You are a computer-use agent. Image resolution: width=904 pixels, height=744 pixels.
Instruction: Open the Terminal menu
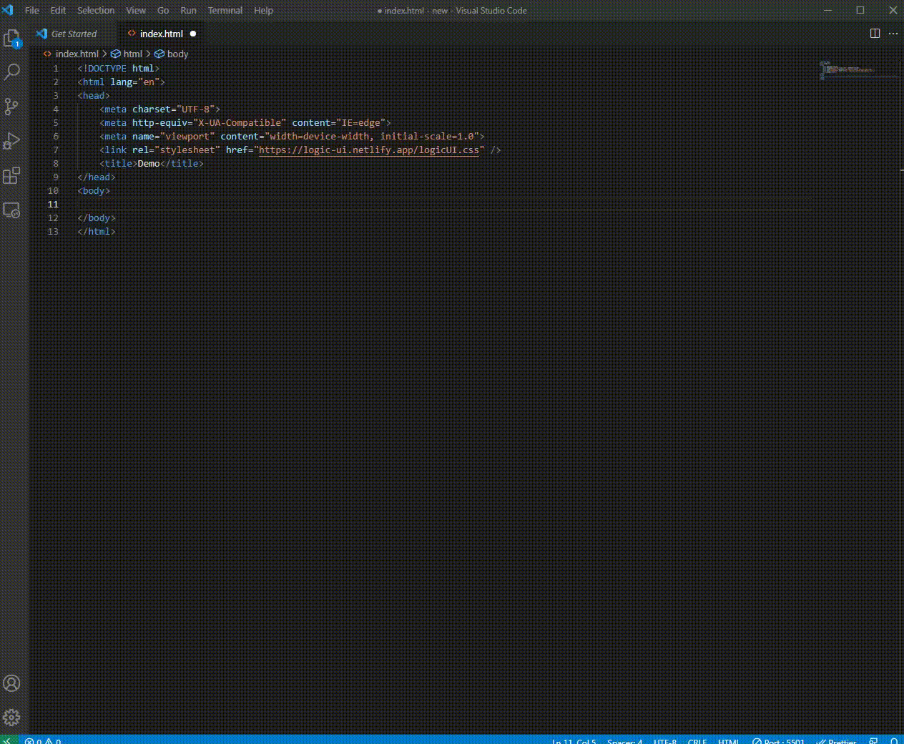225,10
